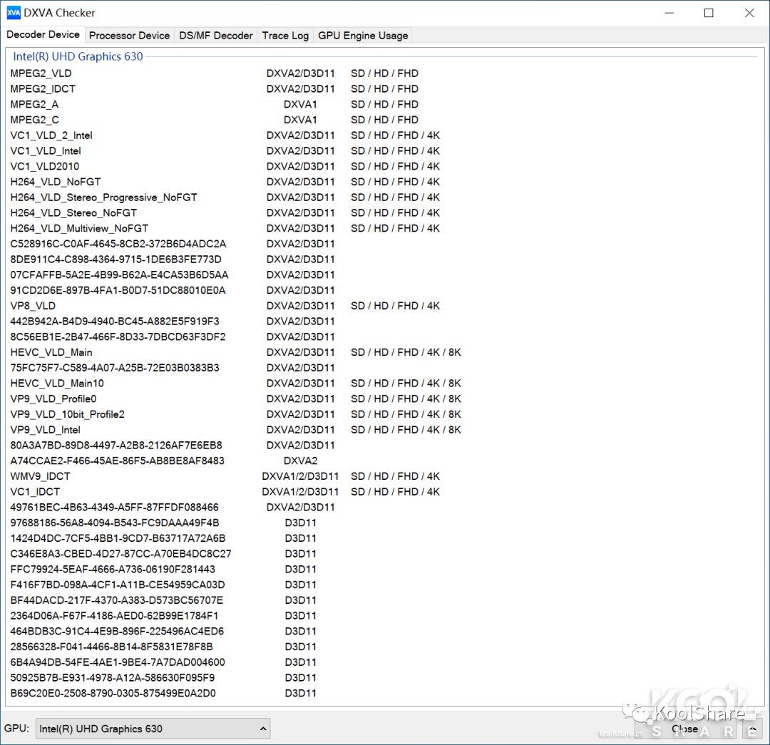Close the window using the title bar X
The width and height of the screenshot is (770, 745).
(749, 13)
